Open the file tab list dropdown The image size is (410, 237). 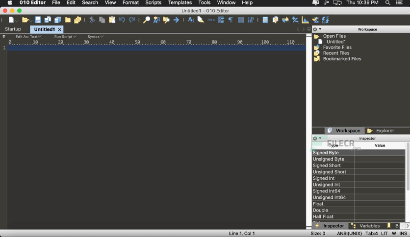click(x=309, y=29)
